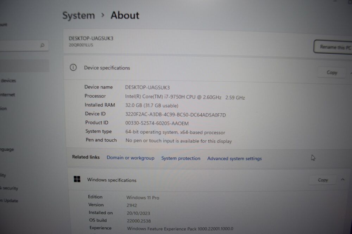Open the internet item in sidebar

pyautogui.click(x=7, y=95)
